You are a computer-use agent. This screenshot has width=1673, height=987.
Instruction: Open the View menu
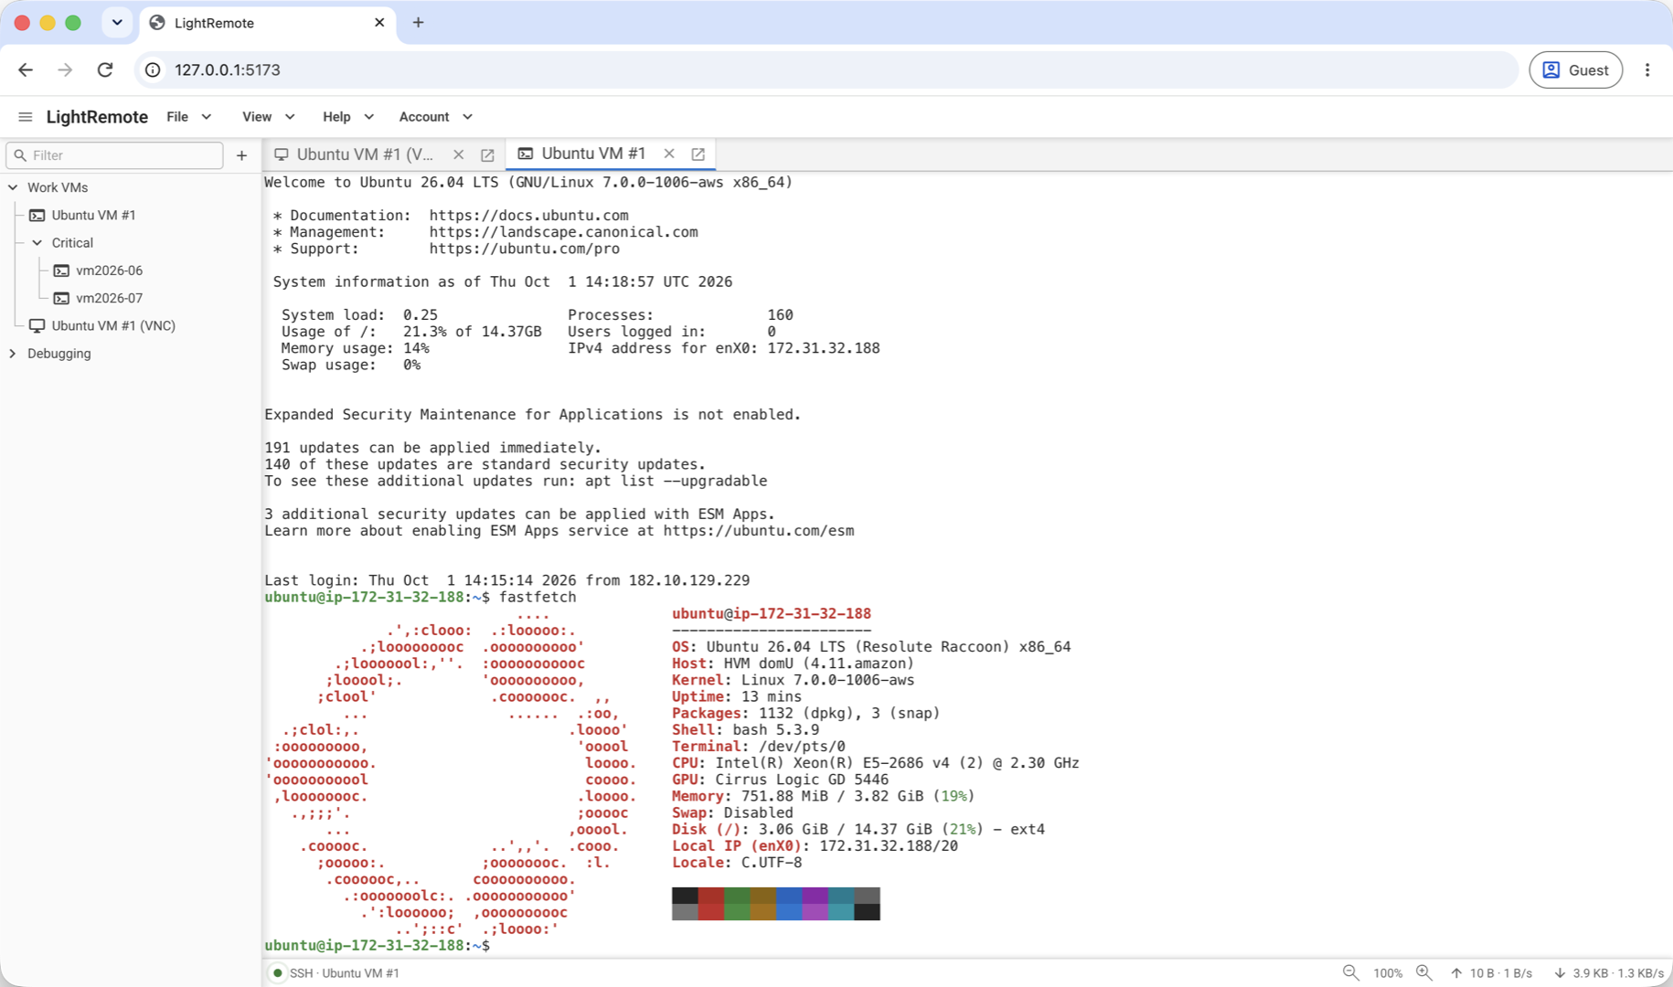coord(268,117)
